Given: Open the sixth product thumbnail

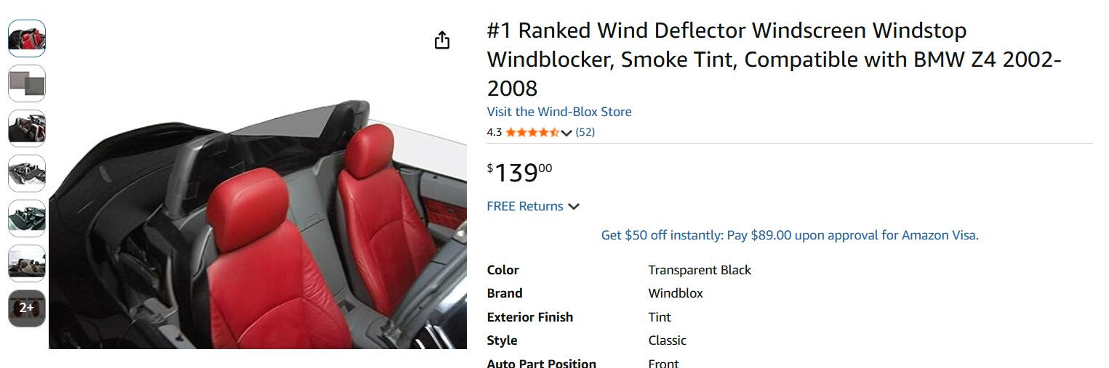Looking at the screenshot, I should pos(27,263).
